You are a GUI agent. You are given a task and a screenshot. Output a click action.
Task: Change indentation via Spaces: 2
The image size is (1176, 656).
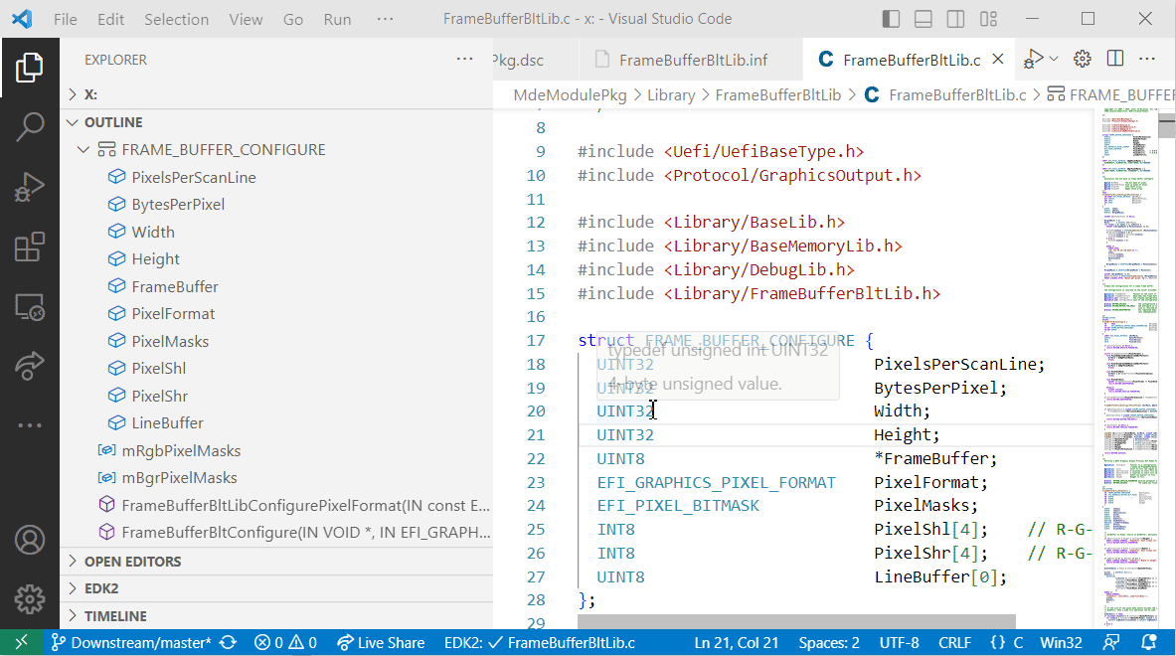click(829, 642)
